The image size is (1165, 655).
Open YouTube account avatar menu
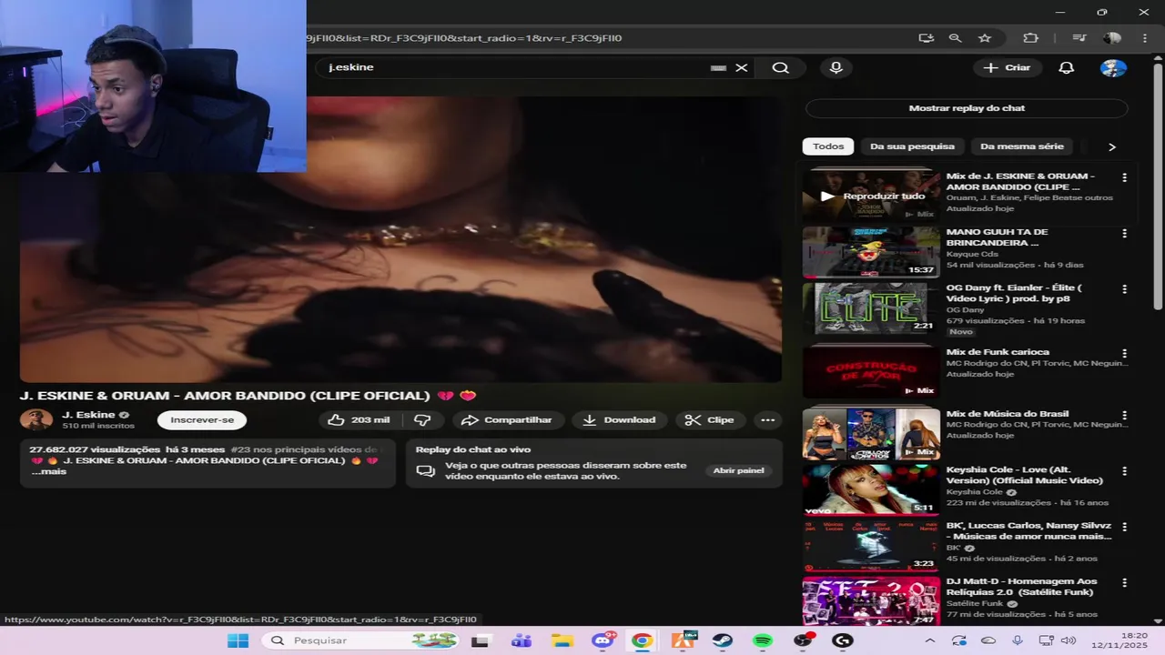point(1113,67)
